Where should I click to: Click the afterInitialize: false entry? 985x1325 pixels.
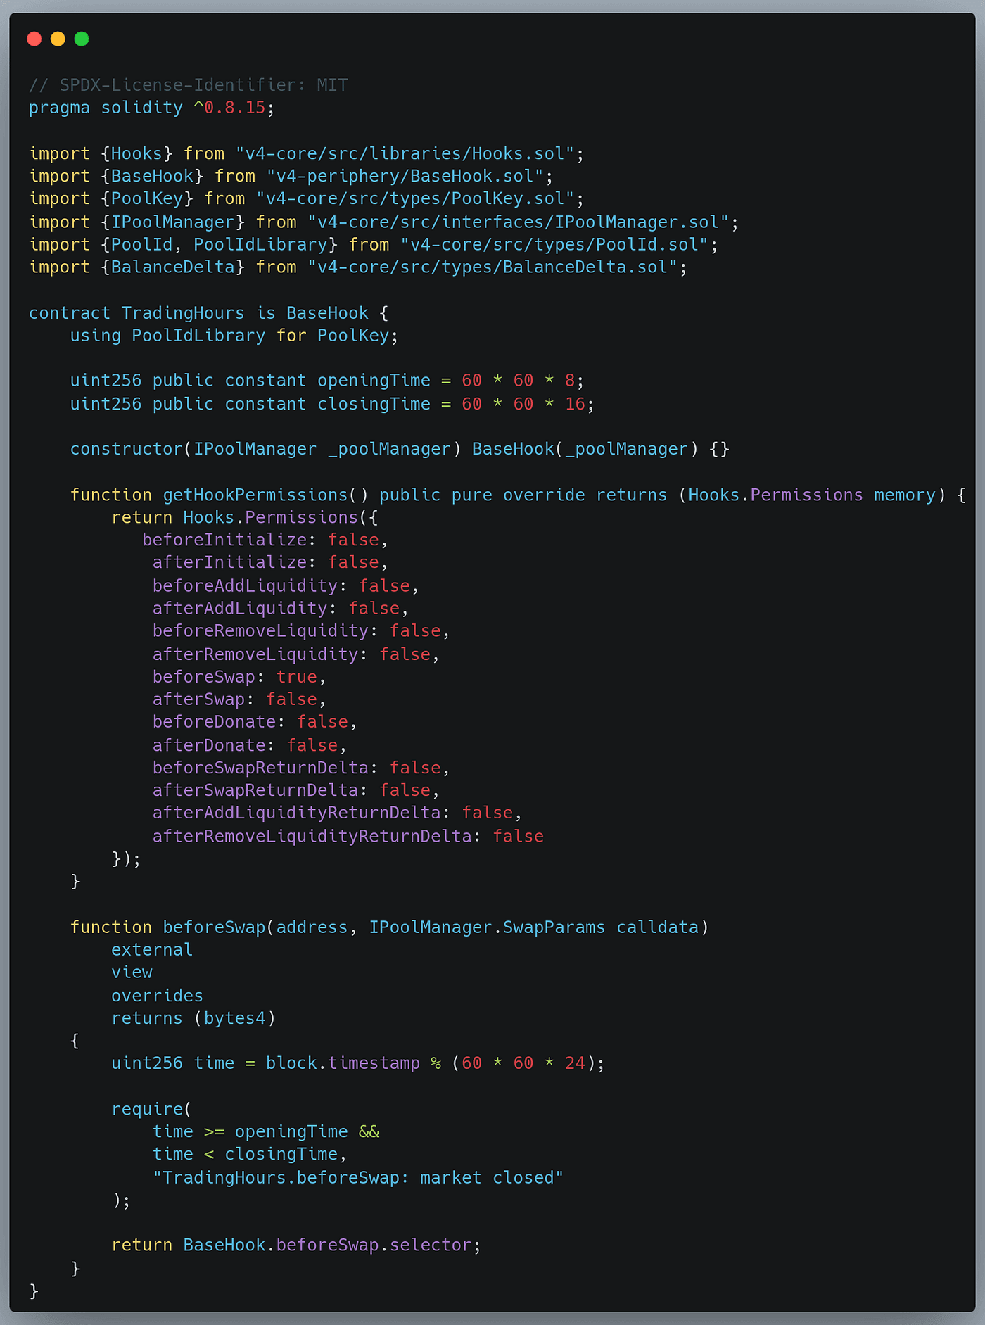[x=270, y=563]
